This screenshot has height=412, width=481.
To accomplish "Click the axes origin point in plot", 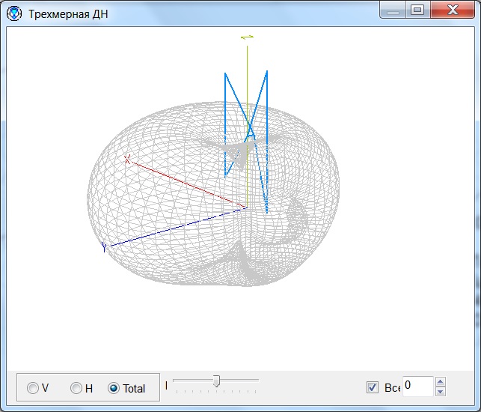I will point(247,208).
